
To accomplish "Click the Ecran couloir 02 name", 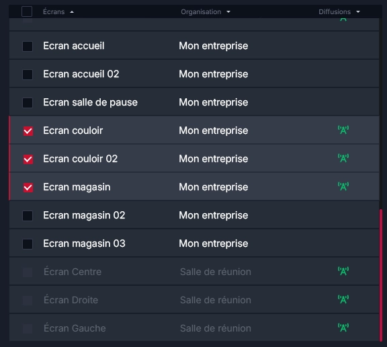I will click(80, 159).
